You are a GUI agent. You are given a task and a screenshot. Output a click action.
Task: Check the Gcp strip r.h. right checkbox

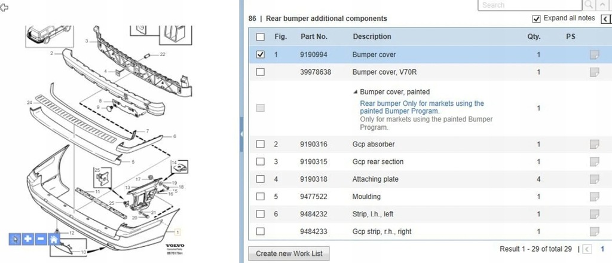click(x=261, y=231)
